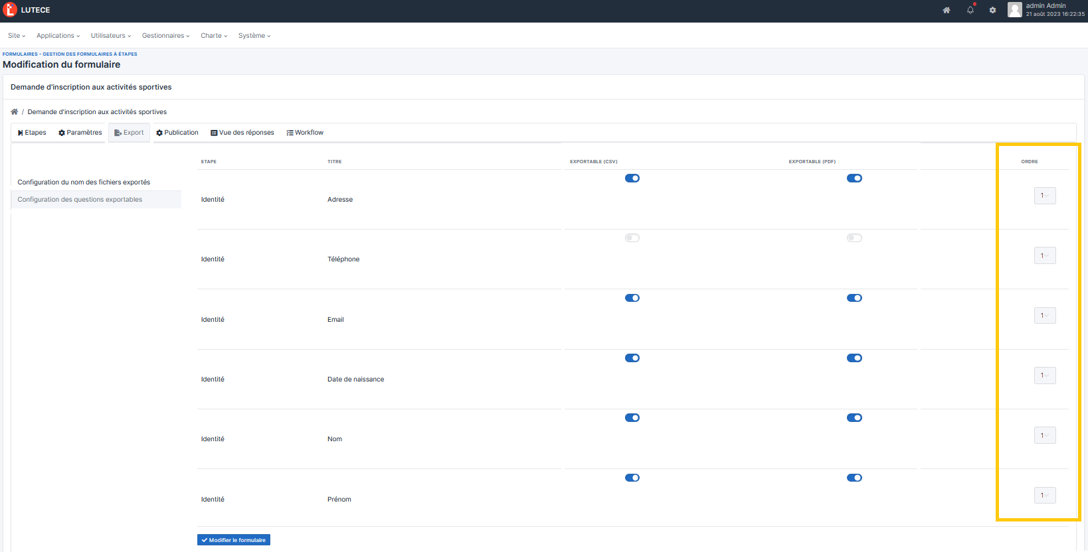This screenshot has height=552, width=1088.
Task: Click the Modifier le formulaire button
Action: (x=234, y=540)
